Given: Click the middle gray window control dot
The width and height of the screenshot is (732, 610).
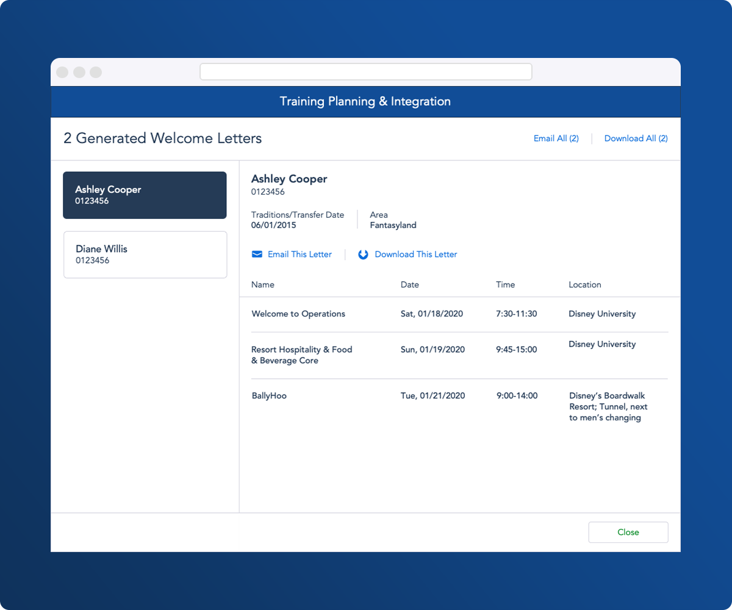Looking at the screenshot, I should (79, 73).
